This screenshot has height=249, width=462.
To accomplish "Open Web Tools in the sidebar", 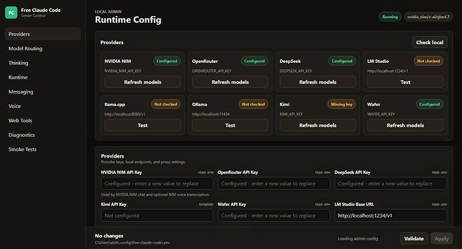I will click(x=43, y=120).
